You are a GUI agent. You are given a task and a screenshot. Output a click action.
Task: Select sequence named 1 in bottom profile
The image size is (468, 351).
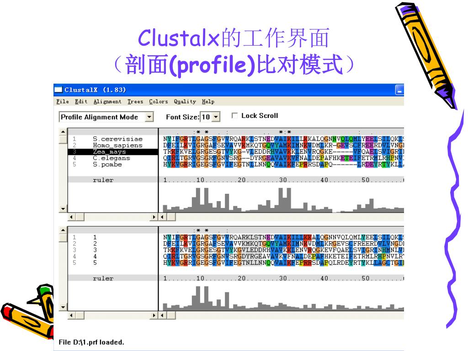coord(95,237)
